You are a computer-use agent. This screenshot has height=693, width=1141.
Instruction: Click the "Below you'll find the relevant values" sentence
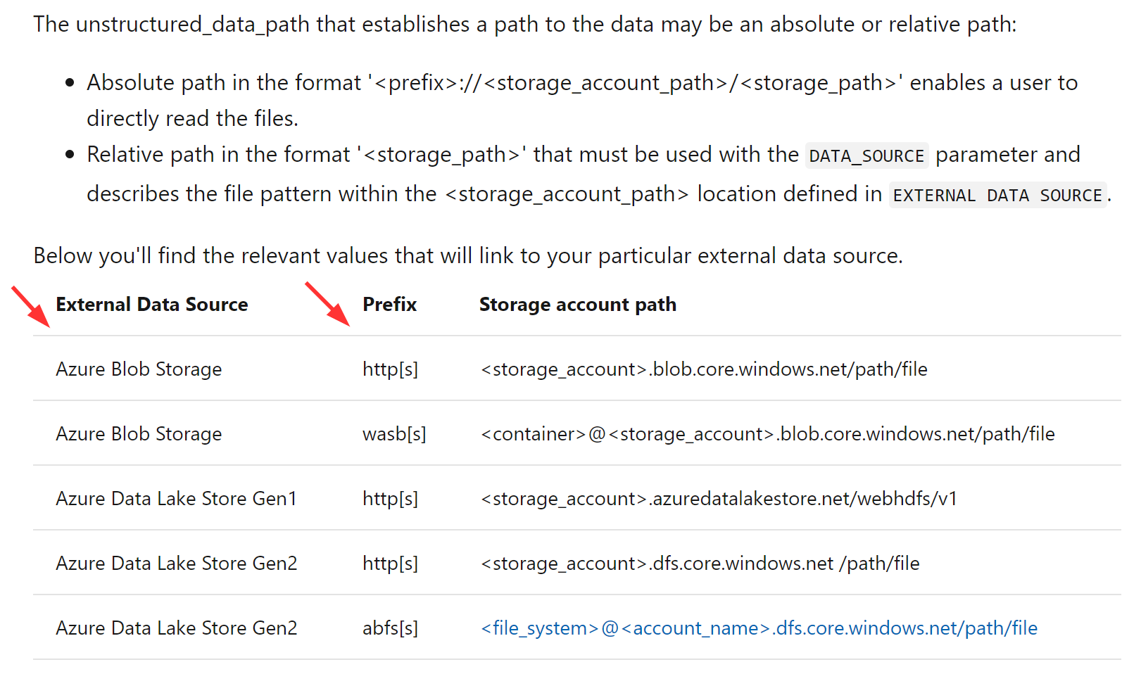pyautogui.click(x=467, y=255)
